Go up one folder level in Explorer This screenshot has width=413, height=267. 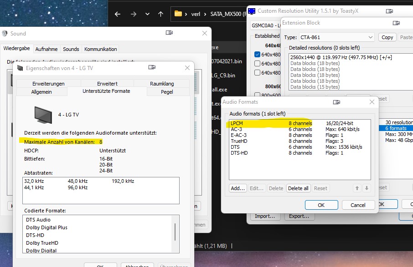click(x=160, y=14)
